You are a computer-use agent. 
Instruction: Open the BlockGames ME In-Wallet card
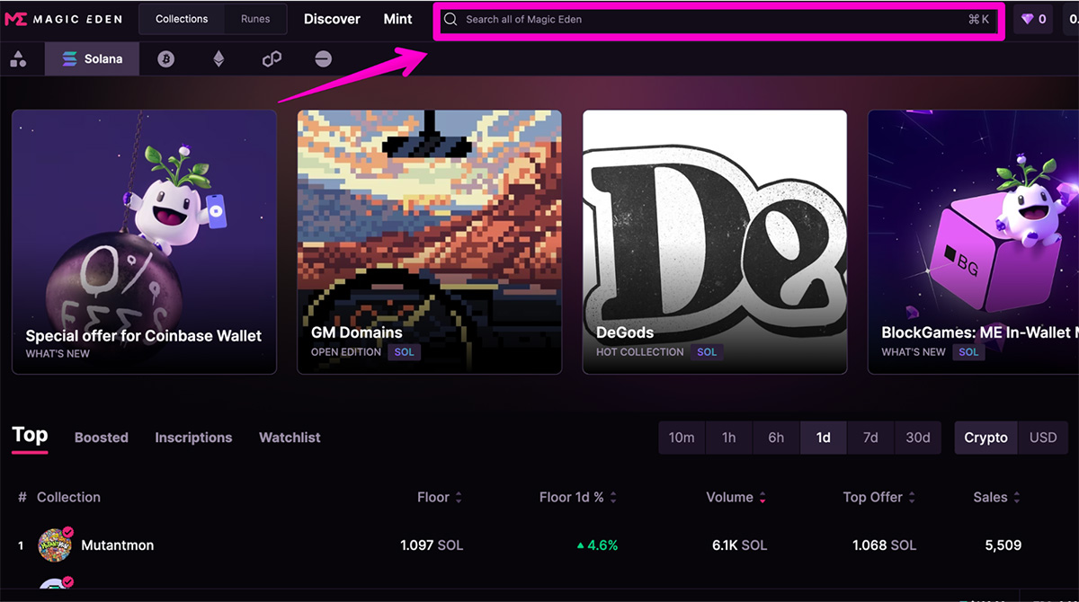(973, 242)
